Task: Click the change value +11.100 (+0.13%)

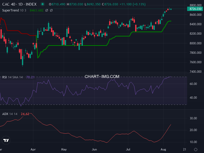Action: coord(132,4)
